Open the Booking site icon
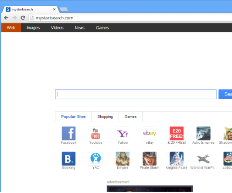The height and width of the screenshot is (193, 232). [68, 159]
